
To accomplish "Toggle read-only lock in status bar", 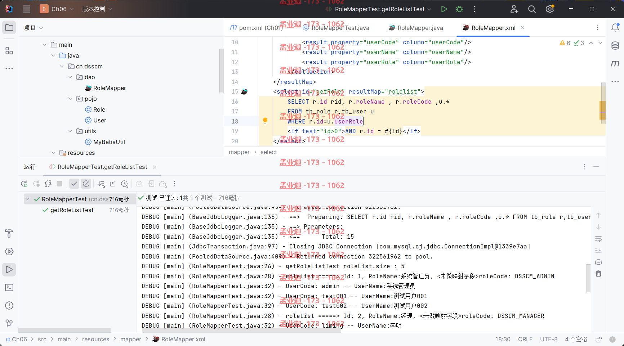I will (598, 339).
